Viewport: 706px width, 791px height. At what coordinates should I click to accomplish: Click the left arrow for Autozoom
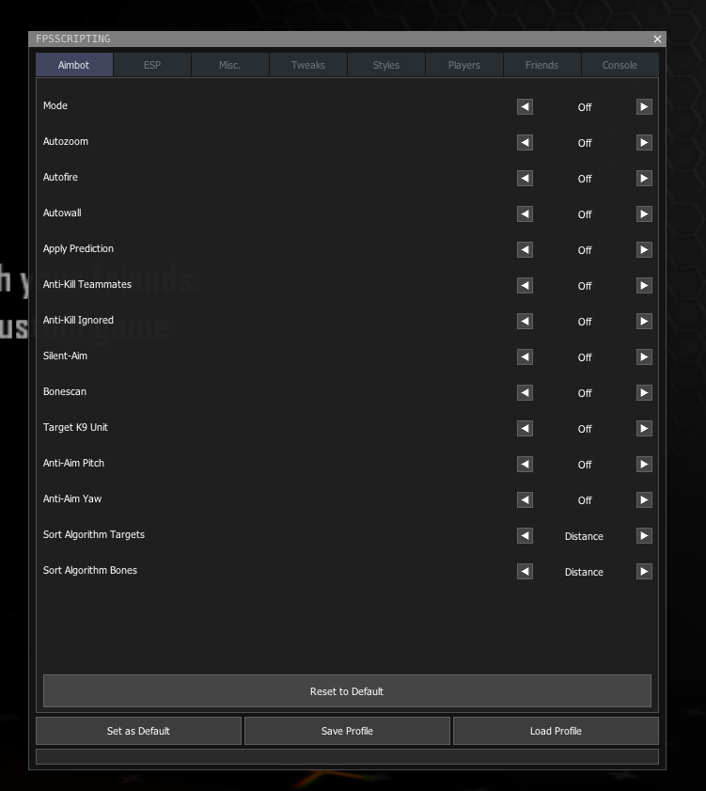525,143
